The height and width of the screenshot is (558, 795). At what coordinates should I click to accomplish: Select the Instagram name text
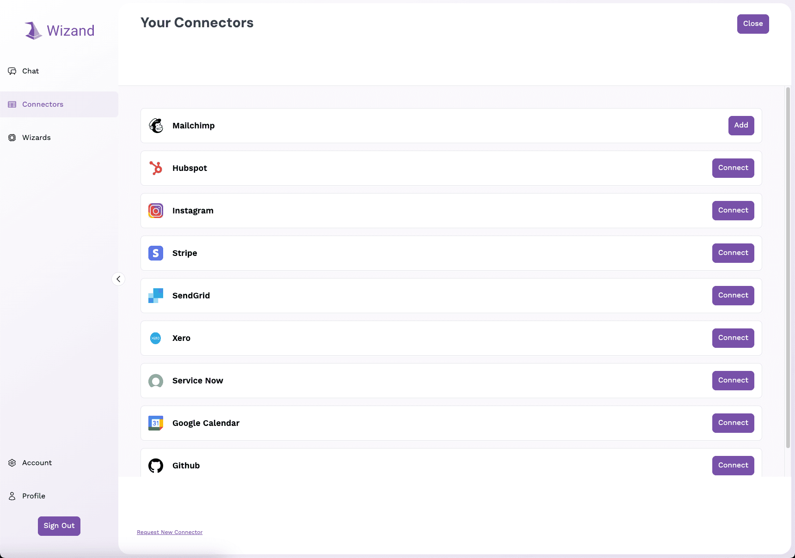193,211
